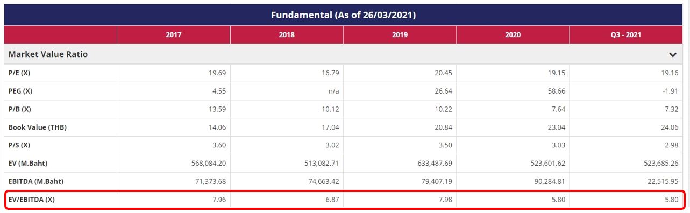The width and height of the screenshot is (690, 213).
Task: Click the Fundamental (As of 26/03/2021) title bar
Action: pyautogui.click(x=344, y=15)
